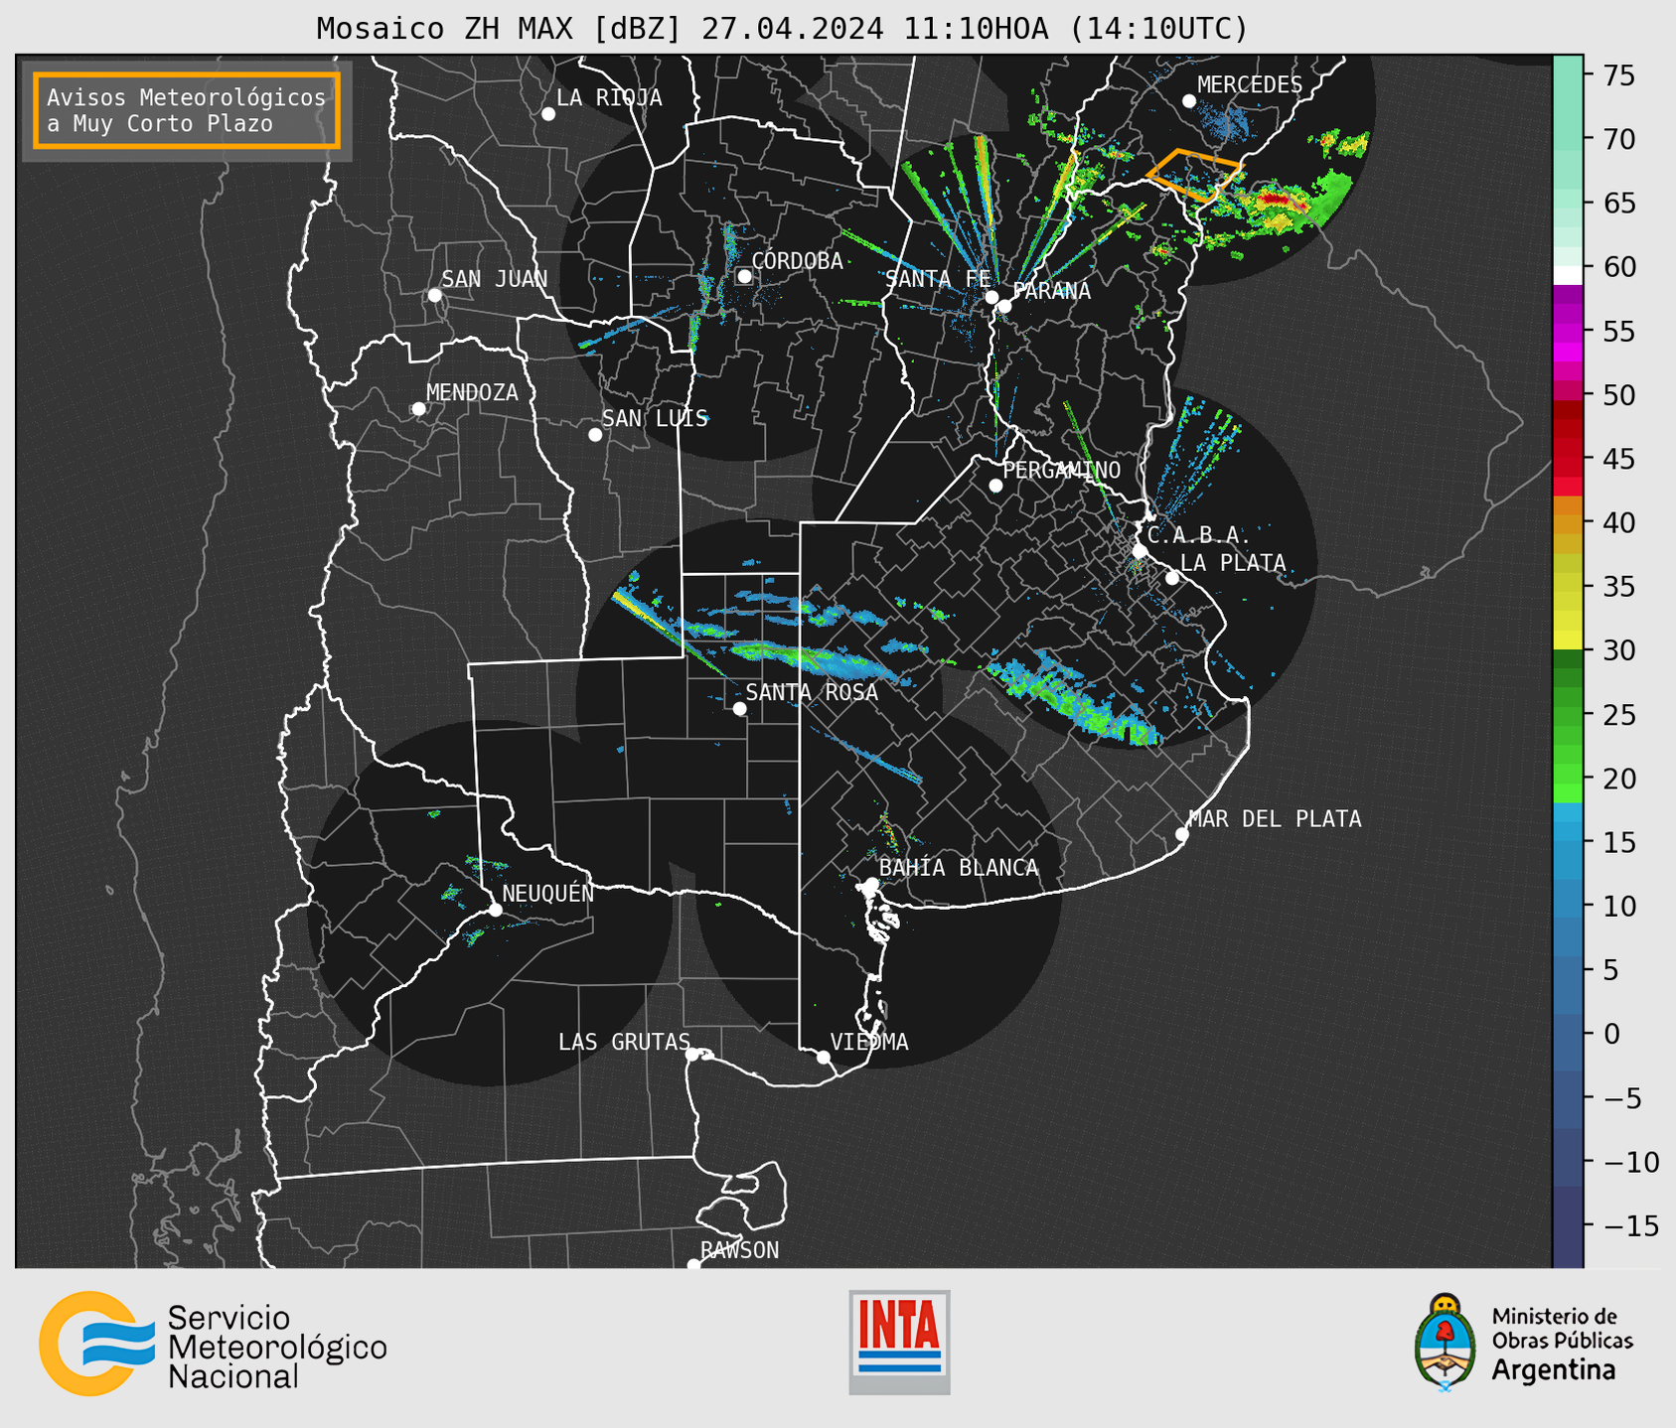
Task: Select the Mar del Plata marker dot
Action: (1181, 834)
